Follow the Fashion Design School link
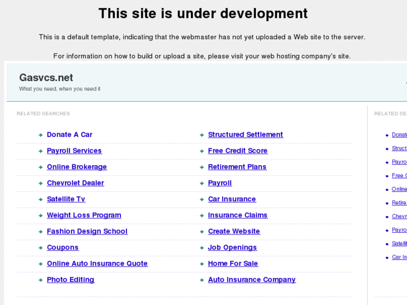Screen dimensions: 407x305 coord(87,231)
